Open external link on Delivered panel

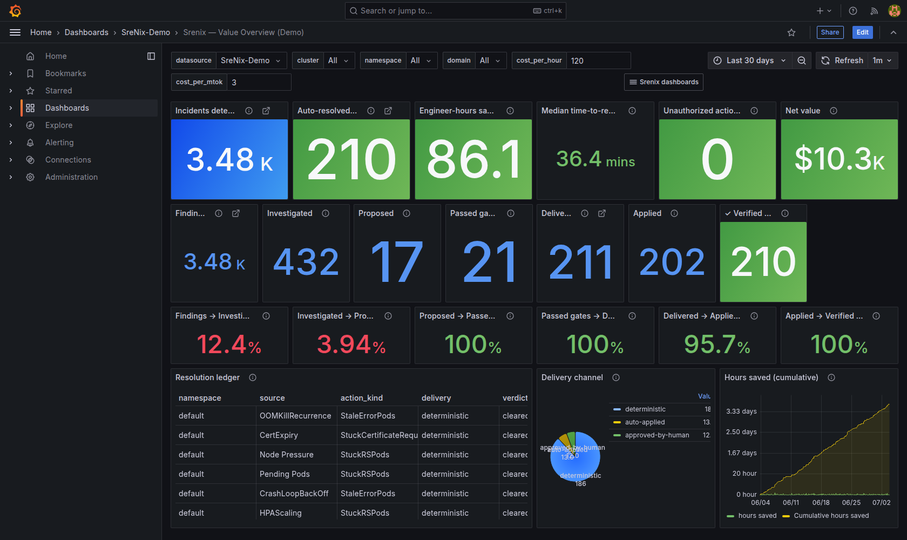tap(602, 213)
